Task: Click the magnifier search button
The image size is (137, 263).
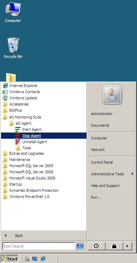Action: 80,246
